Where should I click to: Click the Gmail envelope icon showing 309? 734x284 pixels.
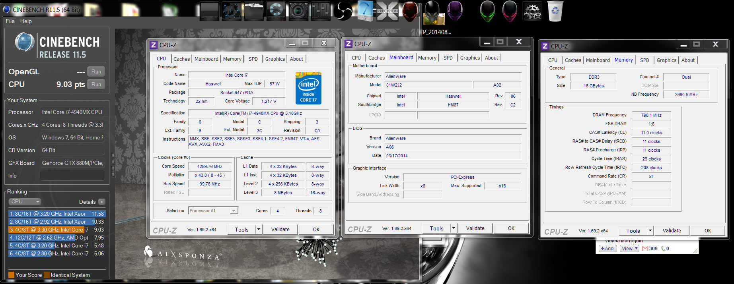(x=645, y=249)
